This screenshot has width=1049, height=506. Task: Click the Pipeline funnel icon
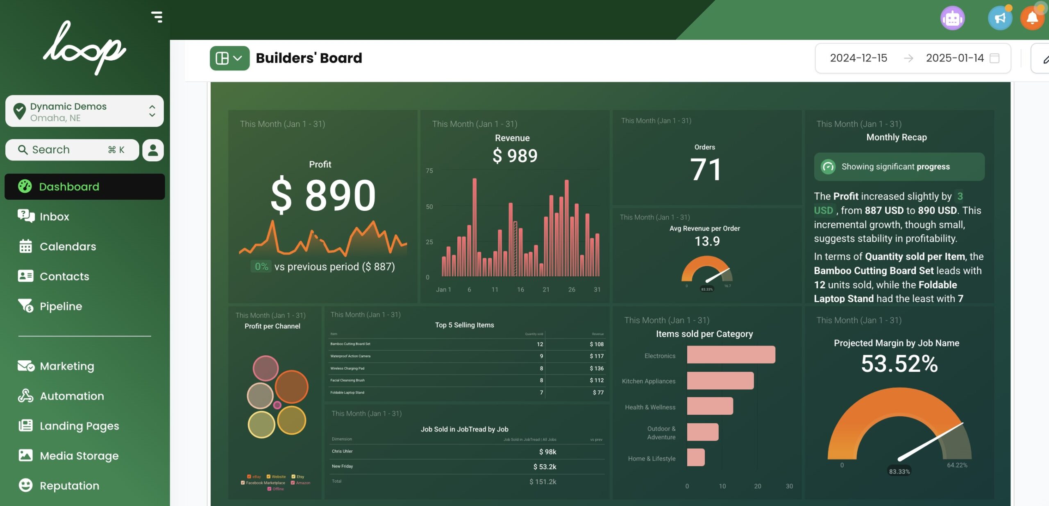[25, 306]
